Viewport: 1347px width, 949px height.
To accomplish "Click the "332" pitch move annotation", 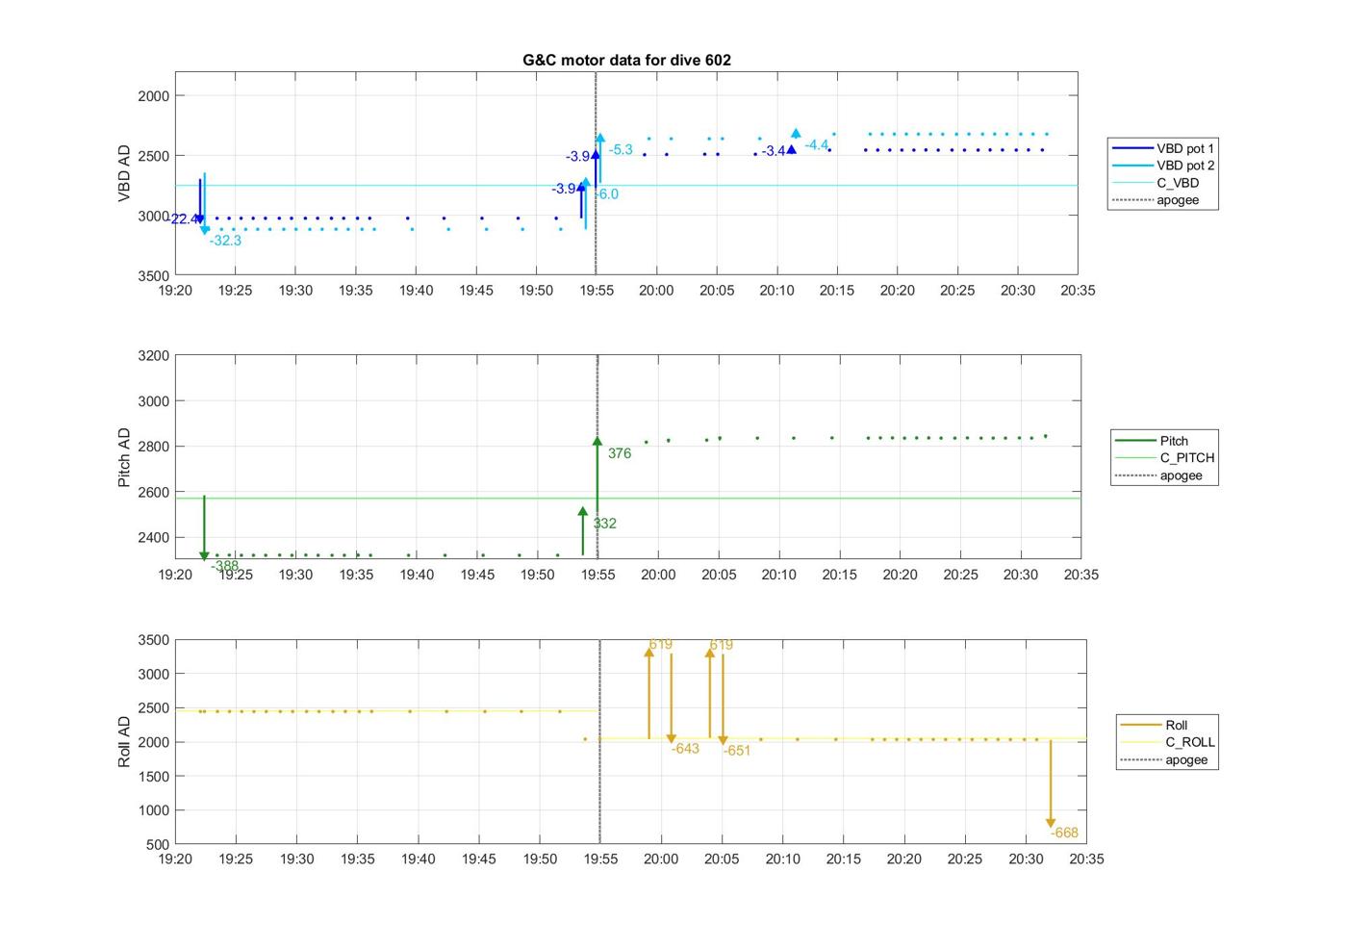I will point(605,524).
